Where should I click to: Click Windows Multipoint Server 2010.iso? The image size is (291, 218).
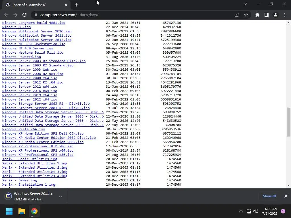click(x=37, y=31)
